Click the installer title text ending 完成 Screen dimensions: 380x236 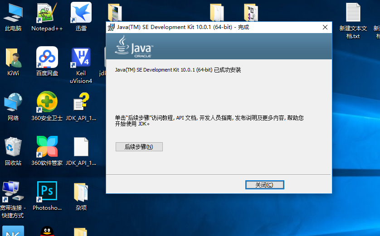click(183, 27)
